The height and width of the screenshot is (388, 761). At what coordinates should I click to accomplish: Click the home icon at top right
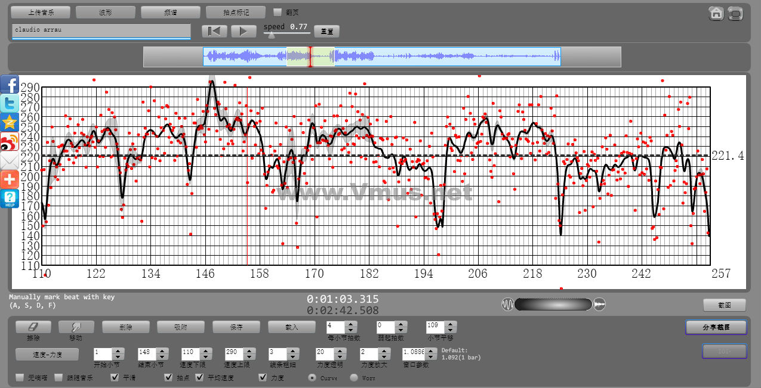coord(716,14)
